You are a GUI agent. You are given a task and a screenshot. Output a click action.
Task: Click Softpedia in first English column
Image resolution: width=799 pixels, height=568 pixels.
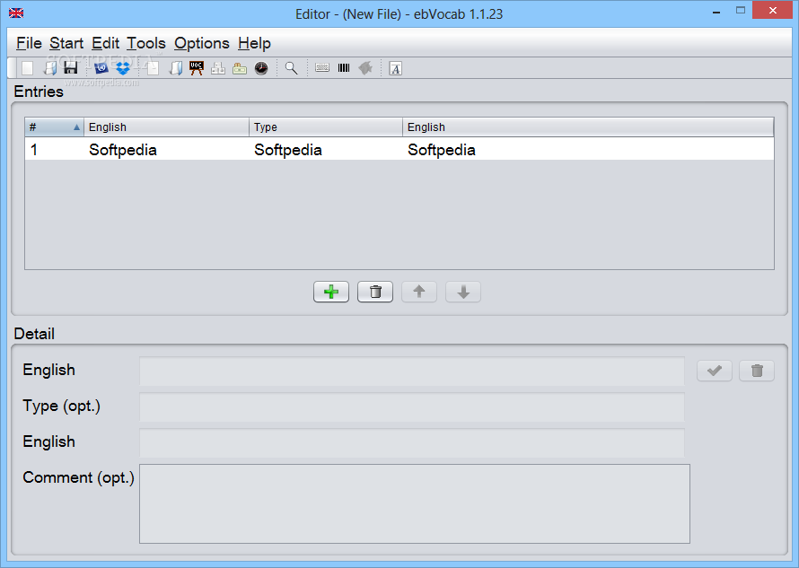123,150
